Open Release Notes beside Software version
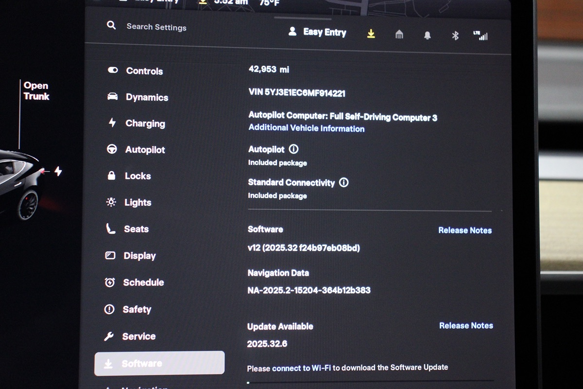The height and width of the screenshot is (389, 583). point(465,230)
